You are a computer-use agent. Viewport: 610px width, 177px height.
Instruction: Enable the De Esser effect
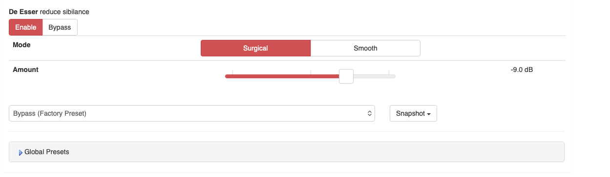[x=26, y=27]
